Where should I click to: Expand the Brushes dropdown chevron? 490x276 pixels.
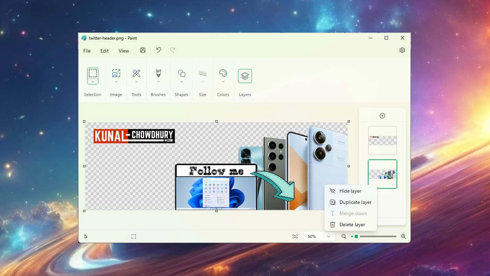coord(158,82)
